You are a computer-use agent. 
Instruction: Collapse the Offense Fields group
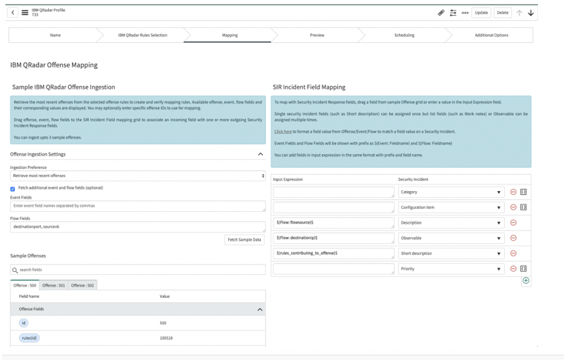[260, 310]
